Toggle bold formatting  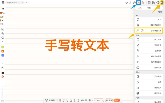pyautogui.click(x=60, y=101)
